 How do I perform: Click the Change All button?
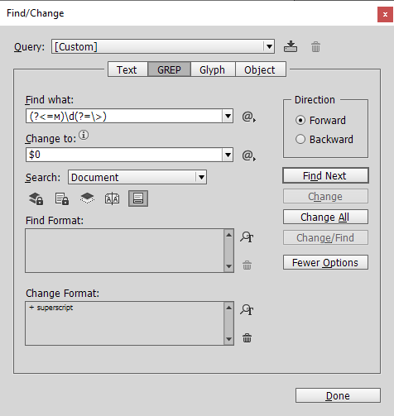325,217
